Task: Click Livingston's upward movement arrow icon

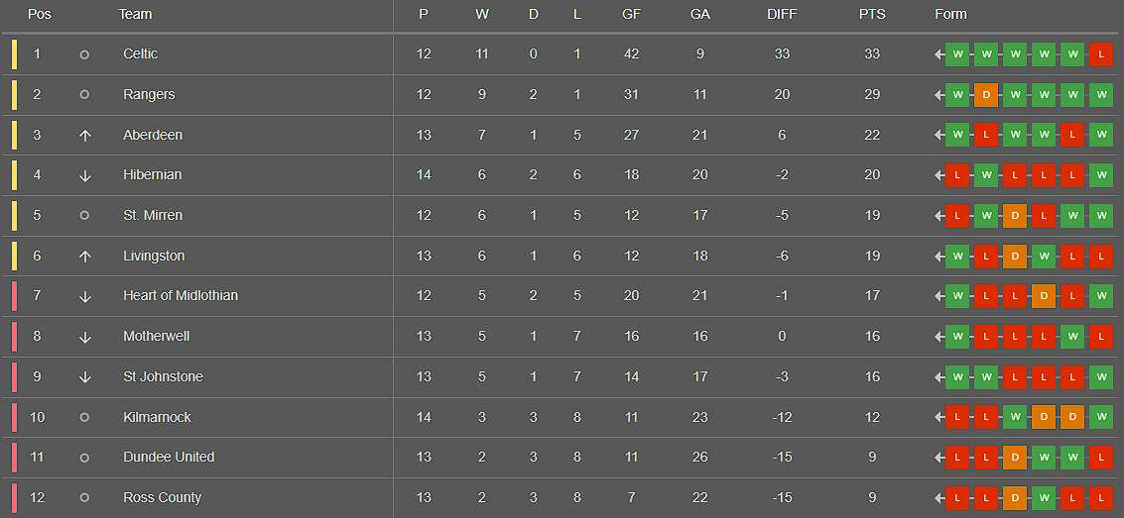Action: pos(85,257)
